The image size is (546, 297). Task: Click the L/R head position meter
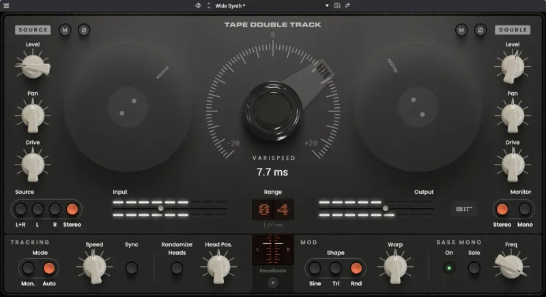273,249
